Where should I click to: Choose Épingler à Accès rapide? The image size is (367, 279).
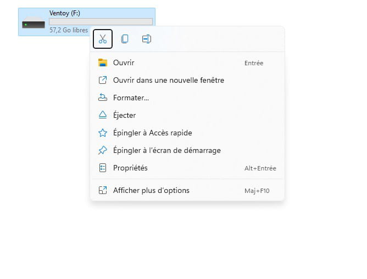point(152,133)
